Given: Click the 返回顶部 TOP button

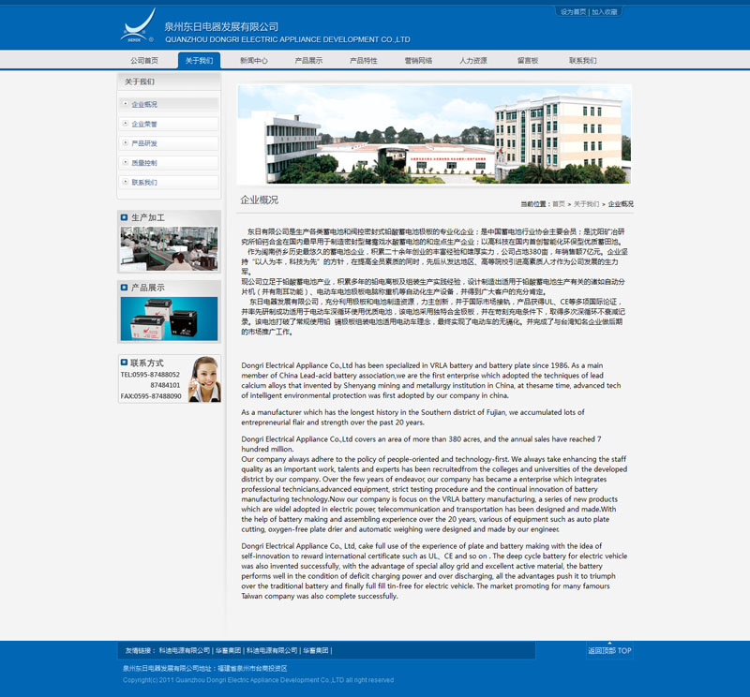Looking at the screenshot, I should [x=609, y=651].
